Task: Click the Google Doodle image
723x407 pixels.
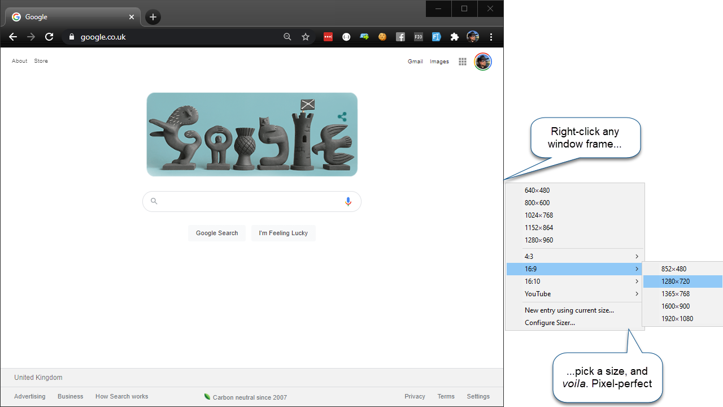Action: point(252,135)
